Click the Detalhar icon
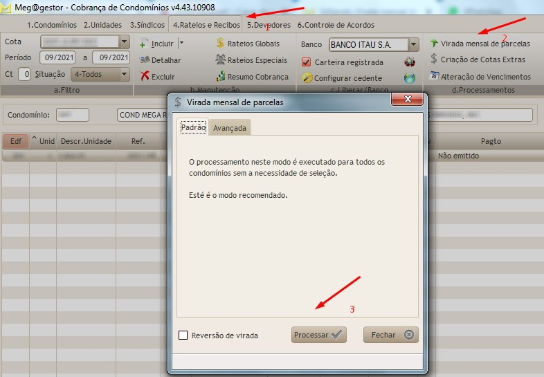The width and height of the screenshot is (544, 377). [x=145, y=60]
